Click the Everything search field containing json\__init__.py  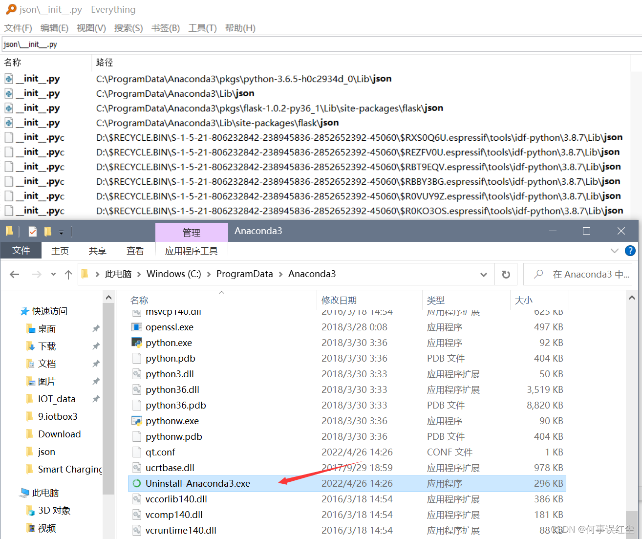[x=321, y=44]
